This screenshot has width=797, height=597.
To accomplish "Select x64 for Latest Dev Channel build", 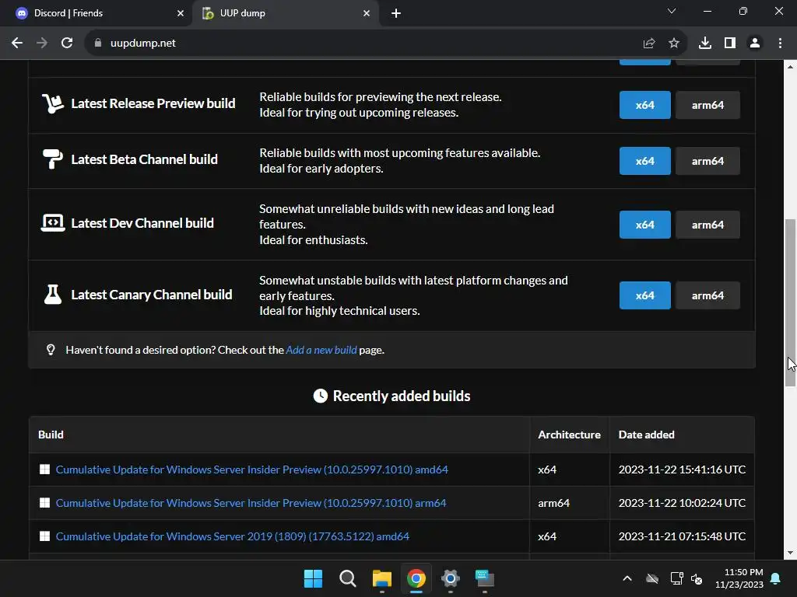I will point(644,225).
